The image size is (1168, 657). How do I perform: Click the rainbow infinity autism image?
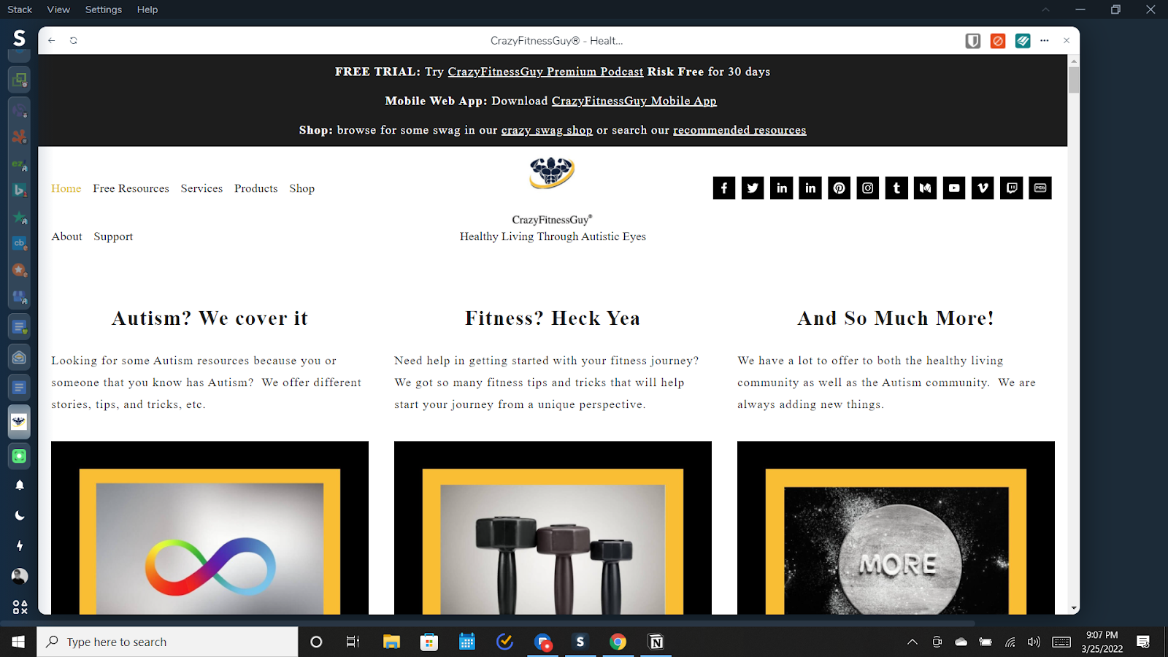(210, 528)
